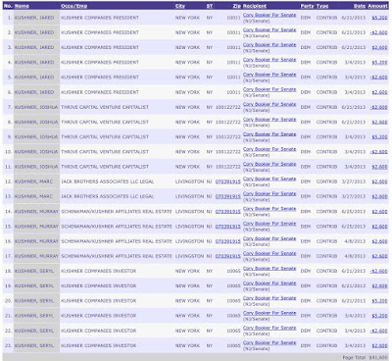Open Cory Booker For Senate link in row 9
The image size is (392, 361).
[269, 134]
